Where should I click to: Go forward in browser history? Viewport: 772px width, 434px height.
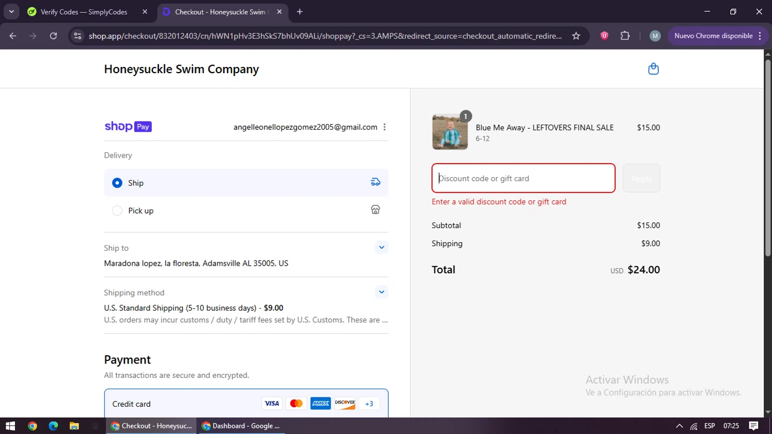point(33,36)
